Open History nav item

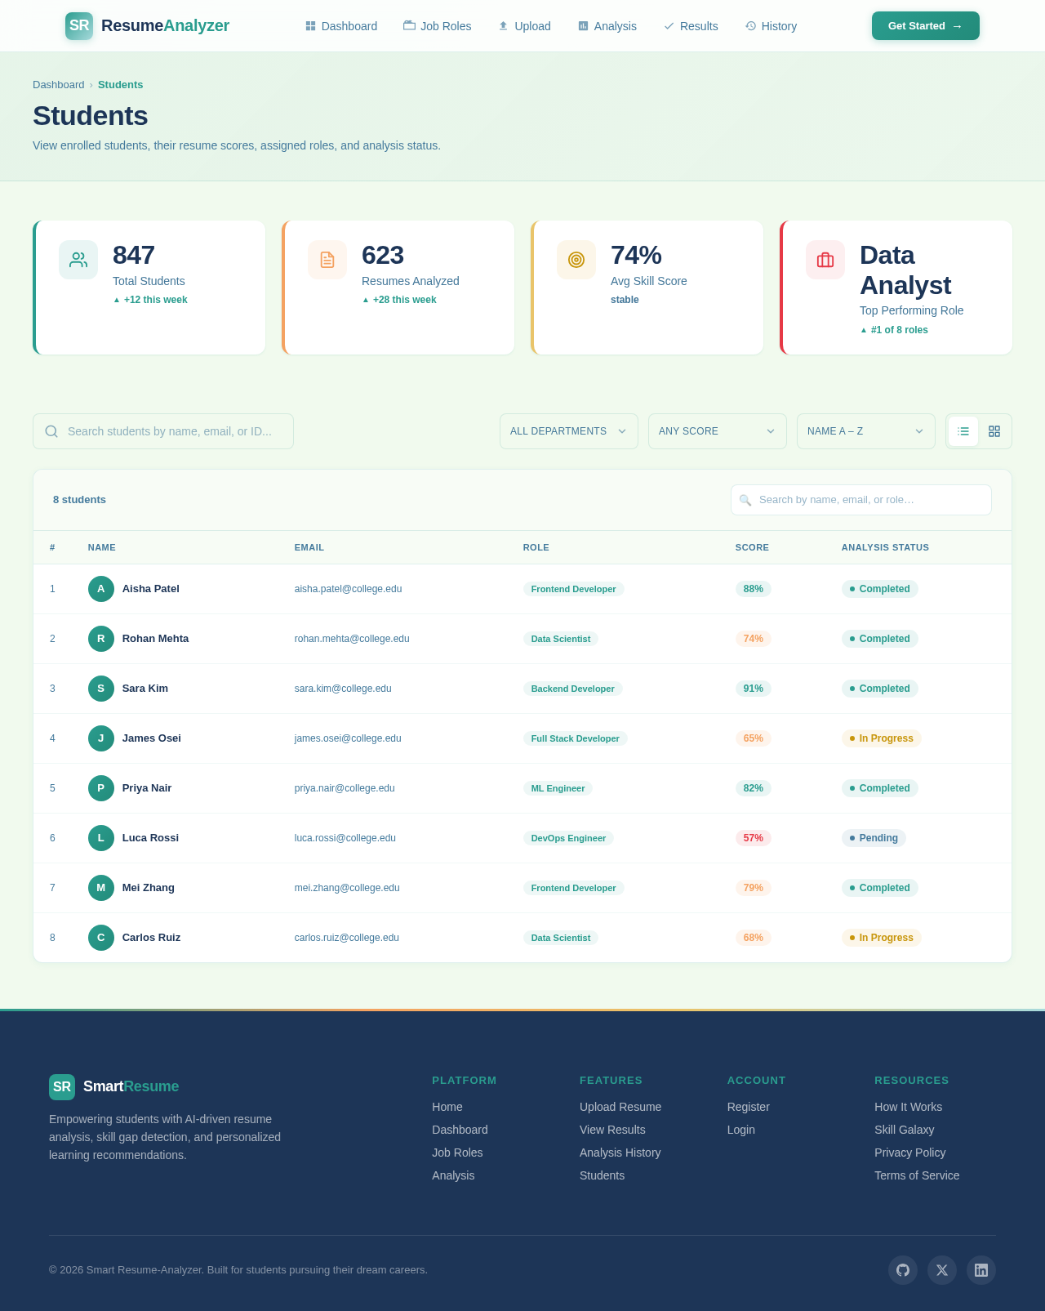(771, 26)
